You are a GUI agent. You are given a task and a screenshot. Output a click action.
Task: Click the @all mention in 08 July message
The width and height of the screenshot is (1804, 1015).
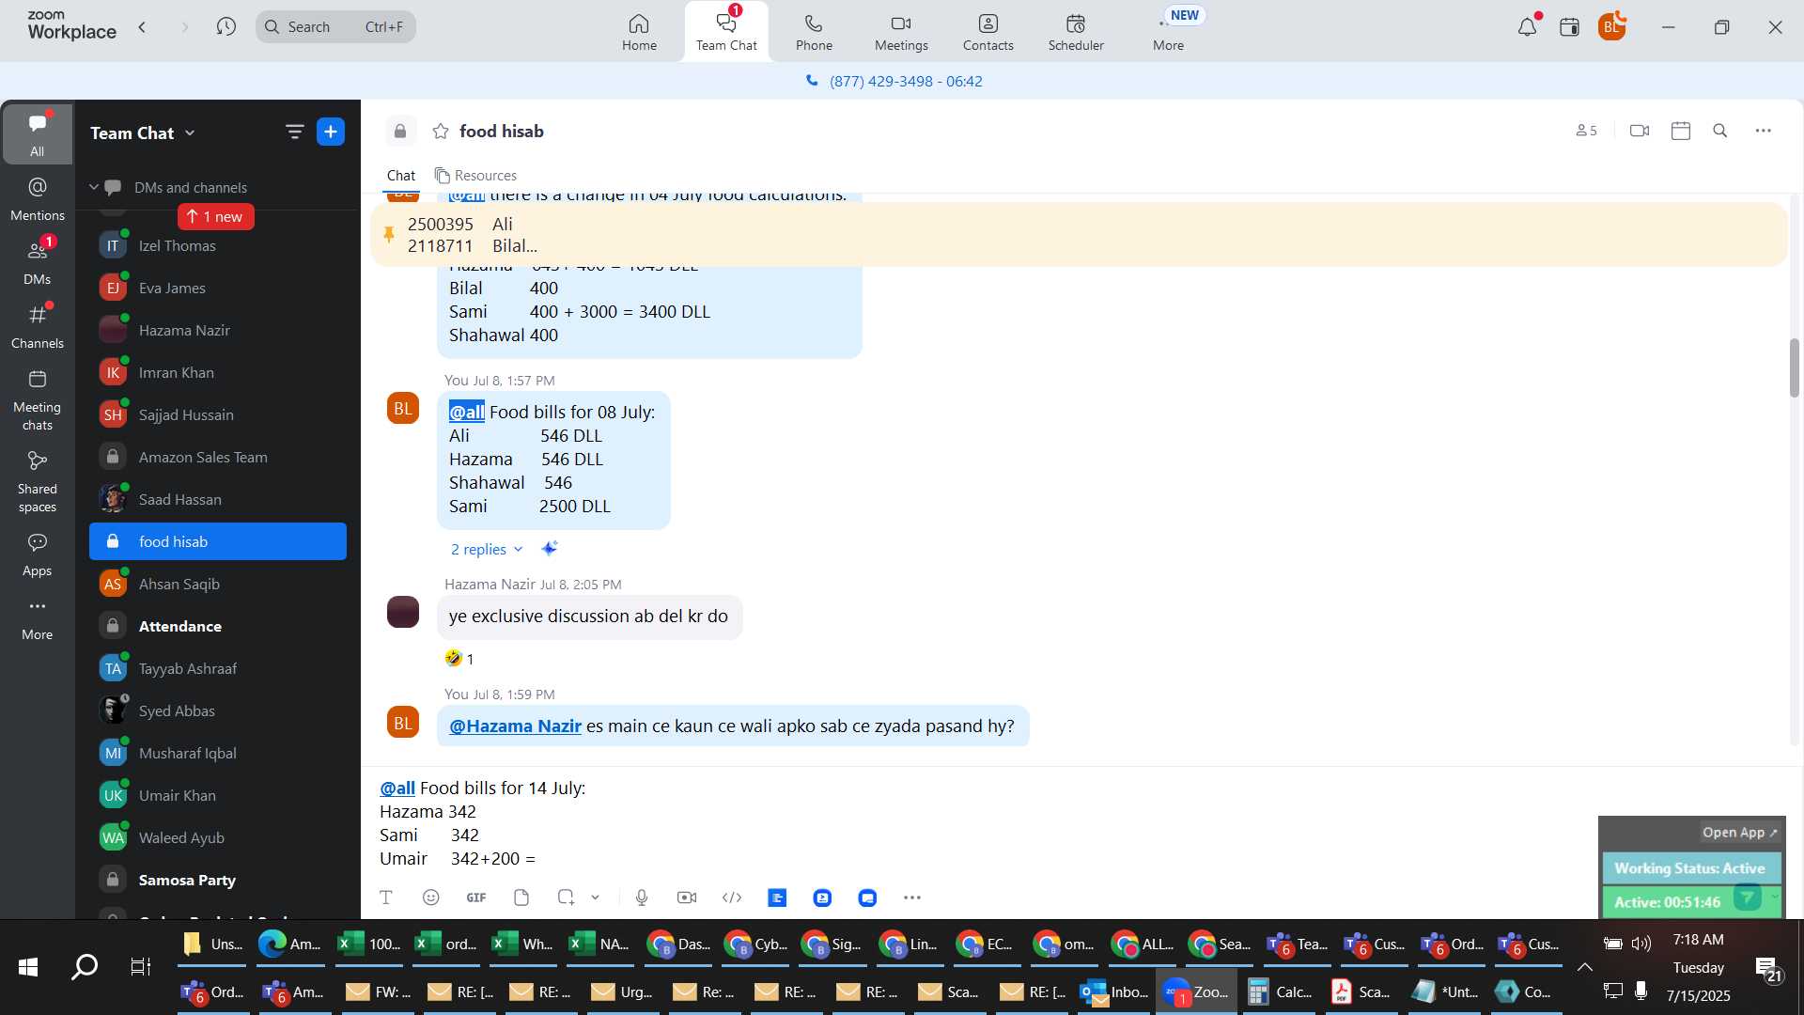[466, 412]
